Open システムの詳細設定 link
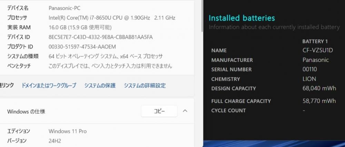This screenshot has width=345, height=147. 145,85
